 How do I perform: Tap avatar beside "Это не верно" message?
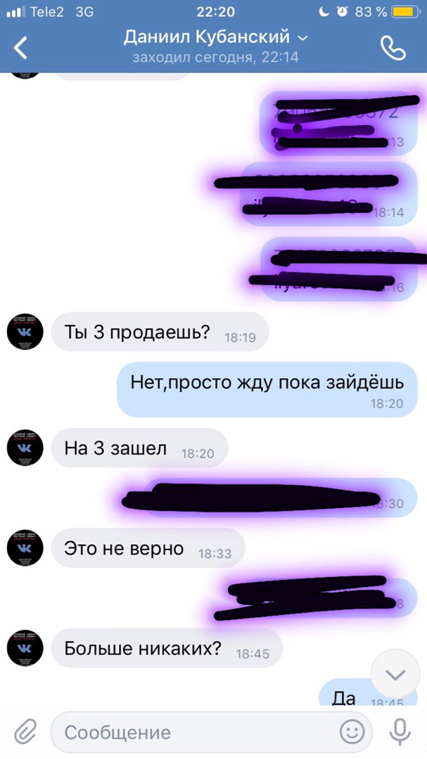point(25,547)
